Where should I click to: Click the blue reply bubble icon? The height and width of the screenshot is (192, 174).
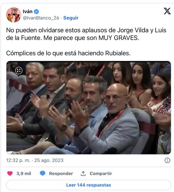click(43, 173)
